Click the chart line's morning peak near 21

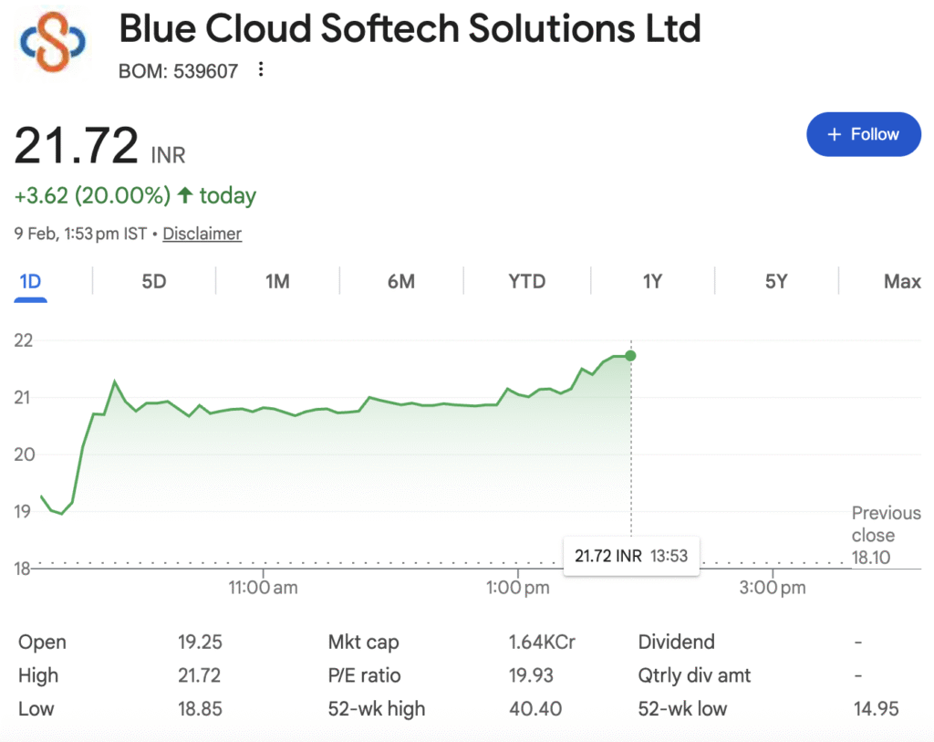point(114,381)
